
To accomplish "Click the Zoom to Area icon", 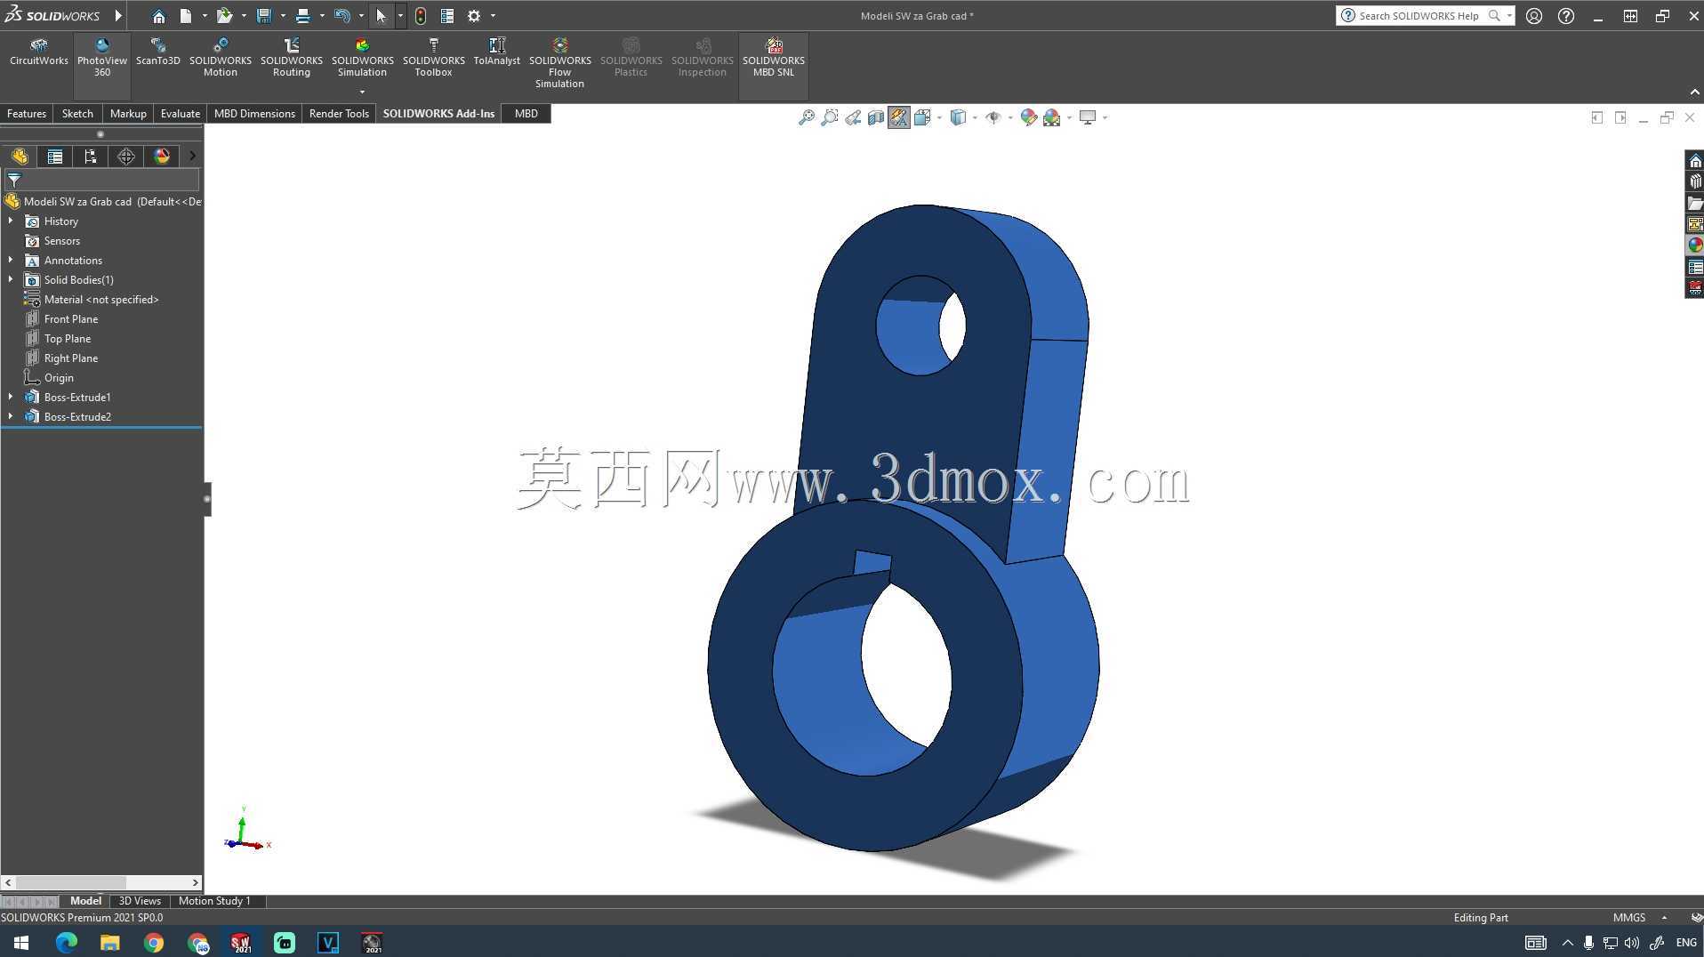I will 830,117.
